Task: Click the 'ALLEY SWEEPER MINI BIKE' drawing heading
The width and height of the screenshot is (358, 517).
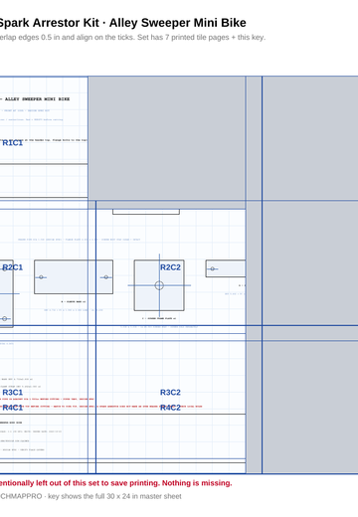Action: click(x=37, y=99)
